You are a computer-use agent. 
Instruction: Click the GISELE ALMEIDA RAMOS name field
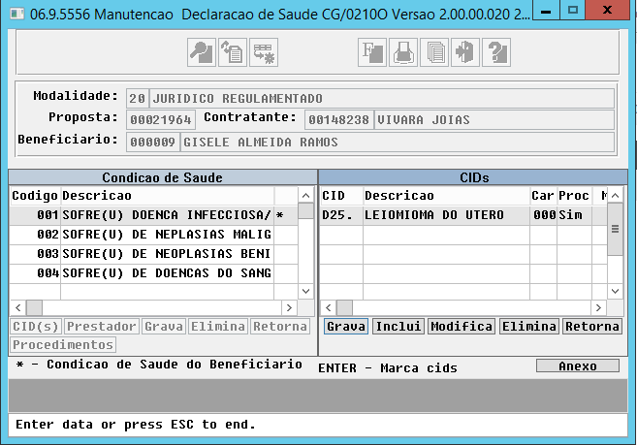pyautogui.click(x=397, y=143)
